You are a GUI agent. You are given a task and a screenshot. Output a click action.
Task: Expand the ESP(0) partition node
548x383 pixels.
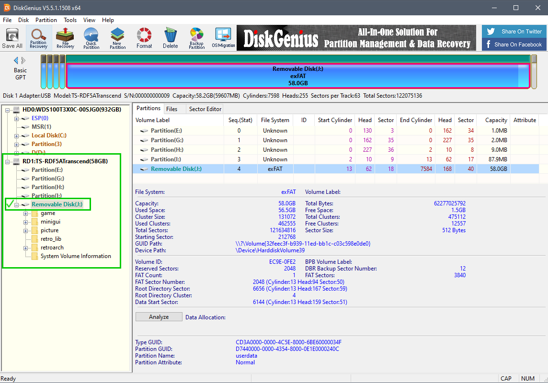tap(16, 119)
